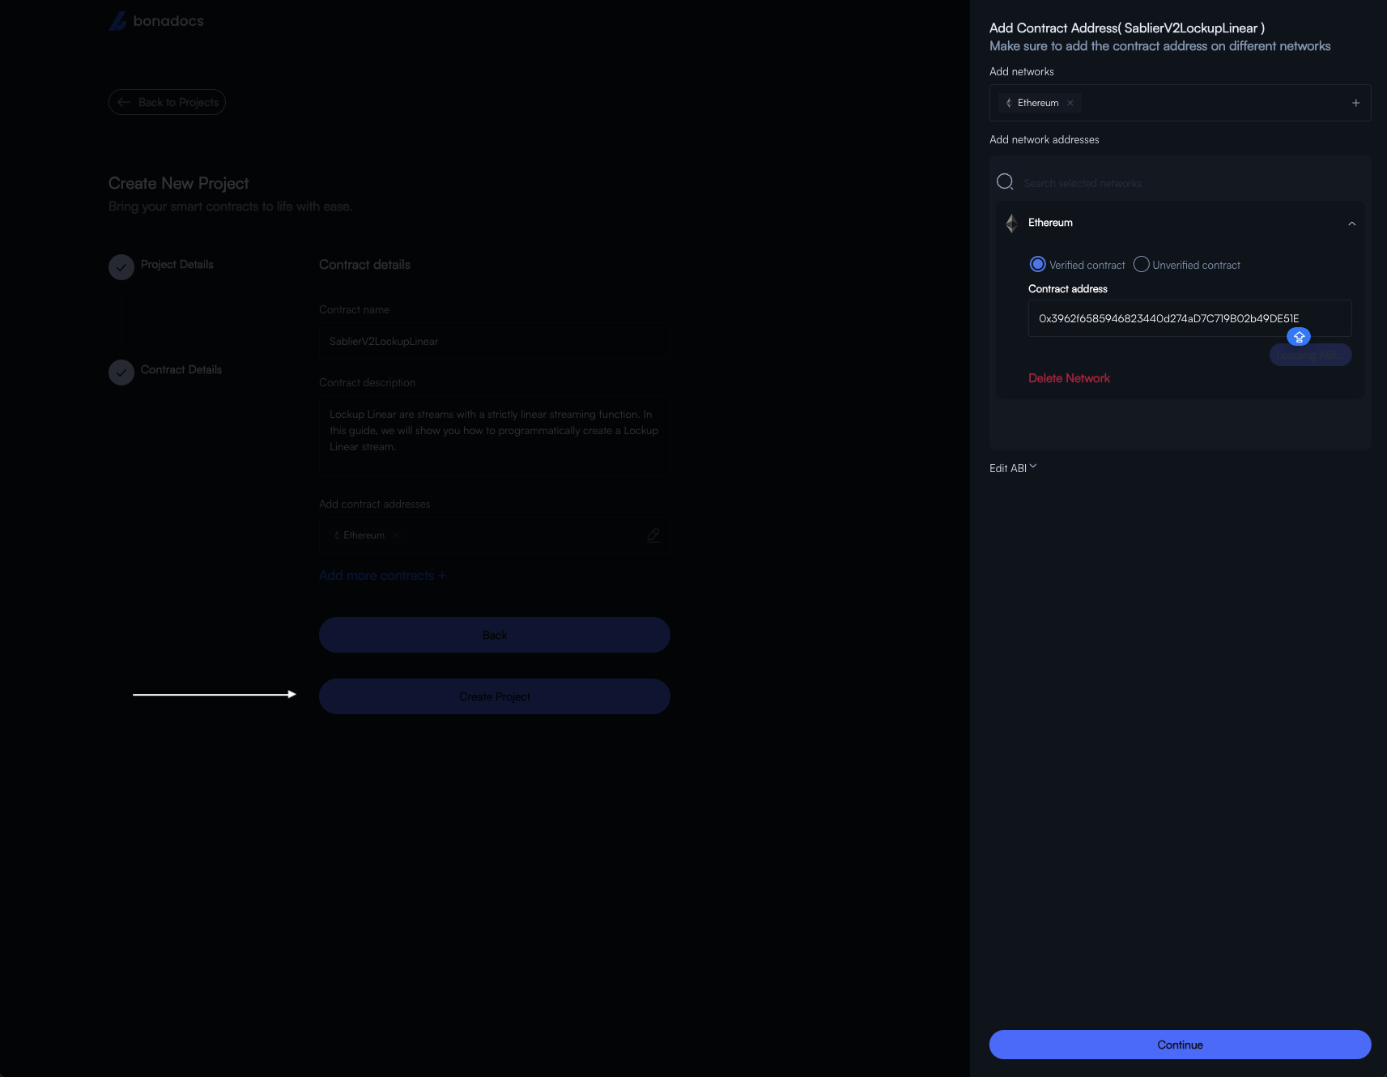Remove the Ethereum network chip in side panel
Viewport: 1387px width, 1077px height.
click(1070, 103)
